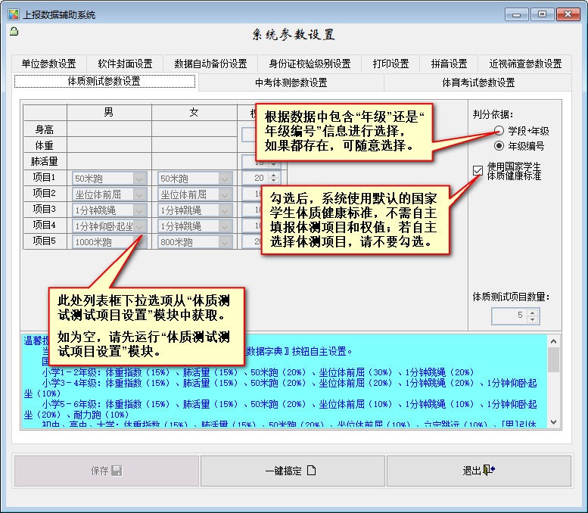This screenshot has height=513, width=588.
Task: Click the 女 column header
Action: (194, 112)
